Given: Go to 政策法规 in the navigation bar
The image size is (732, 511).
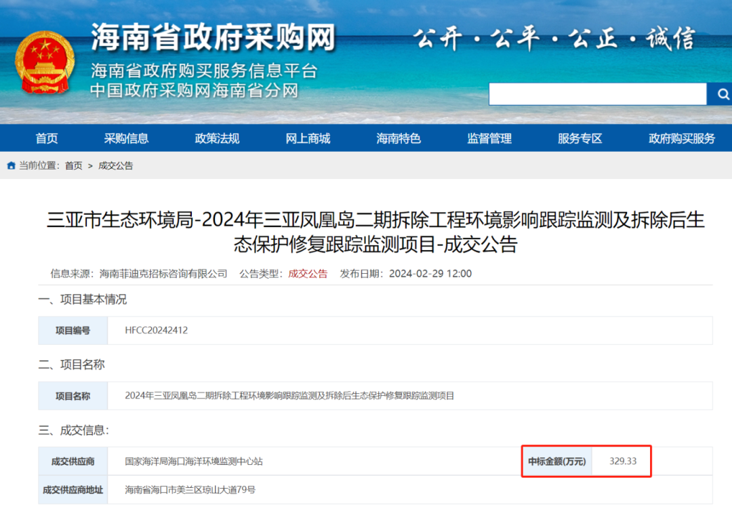Looking at the screenshot, I should [217, 139].
